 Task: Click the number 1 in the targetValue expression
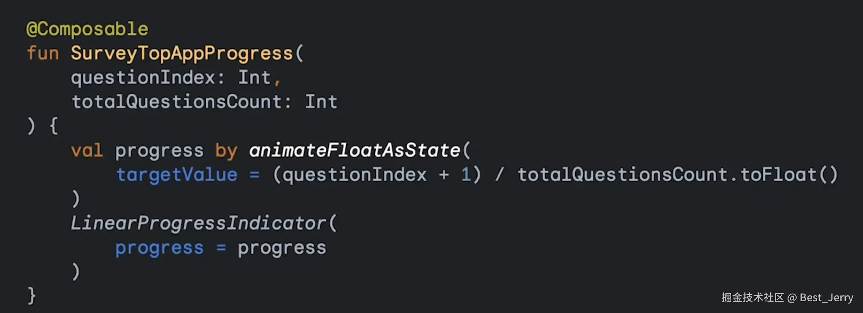[466, 175]
